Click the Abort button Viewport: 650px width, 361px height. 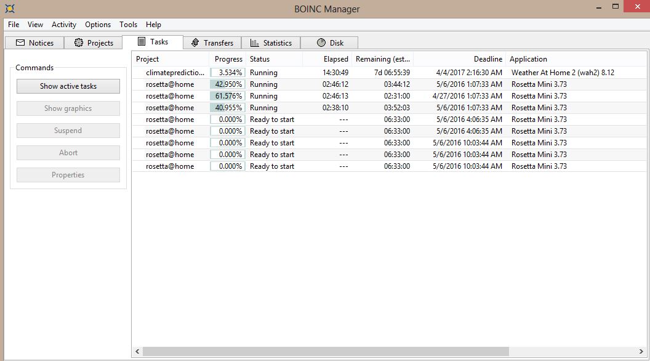(68, 153)
